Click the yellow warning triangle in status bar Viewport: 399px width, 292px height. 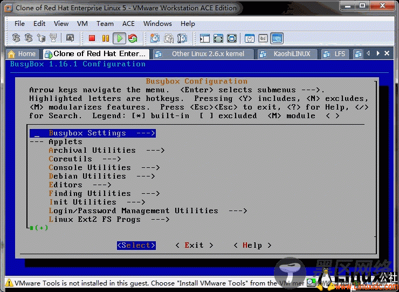(9, 283)
